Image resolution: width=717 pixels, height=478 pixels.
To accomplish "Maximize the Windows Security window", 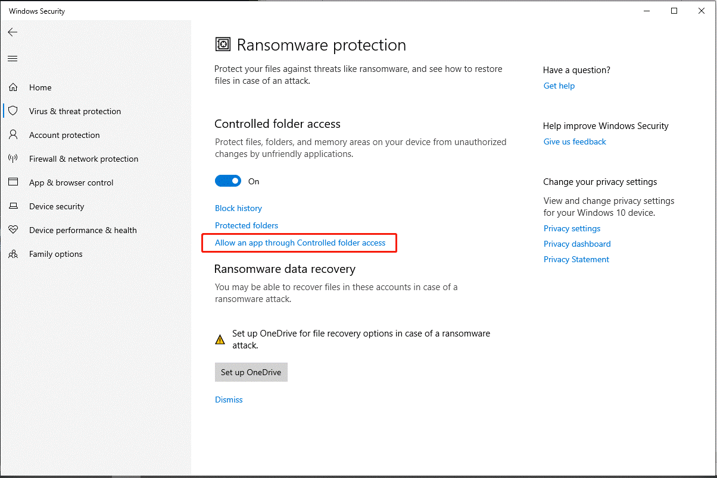I will tap(674, 11).
